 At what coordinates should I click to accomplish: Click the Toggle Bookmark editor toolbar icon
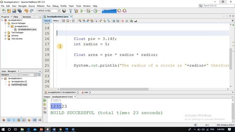pyautogui.click(x=109, y=21)
